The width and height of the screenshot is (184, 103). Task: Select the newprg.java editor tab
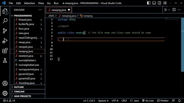59,10
